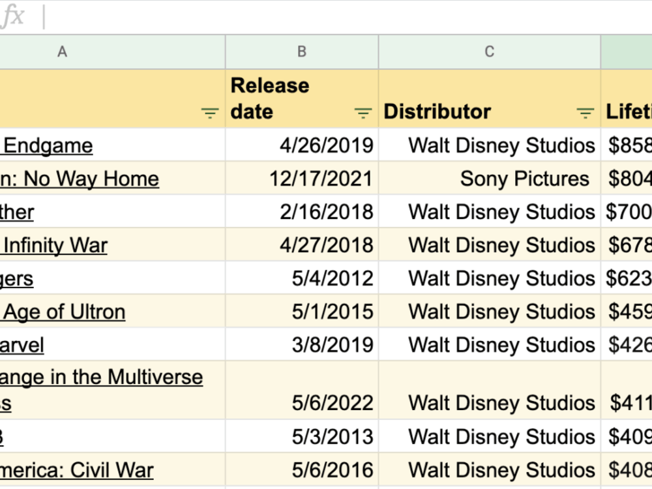This screenshot has width=652, height=489.
Task: Select the Sony Pictures distributor cell
Action: point(490,178)
